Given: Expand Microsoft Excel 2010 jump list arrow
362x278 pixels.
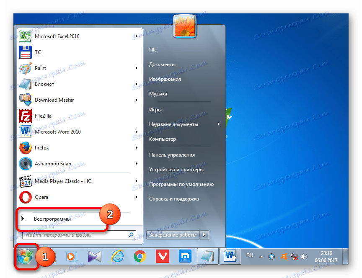Looking at the screenshot, I should point(137,36).
